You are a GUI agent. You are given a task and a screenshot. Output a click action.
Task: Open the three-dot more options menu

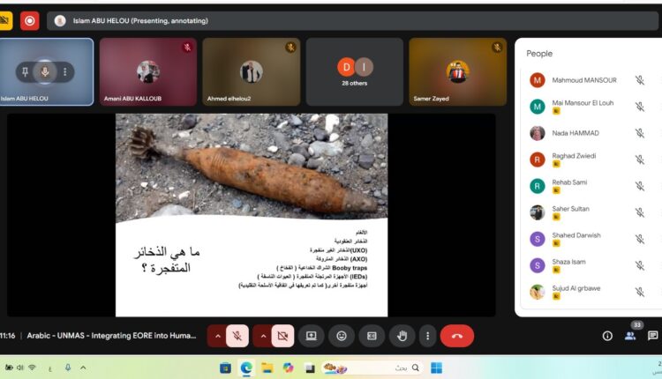pyautogui.click(x=427, y=336)
